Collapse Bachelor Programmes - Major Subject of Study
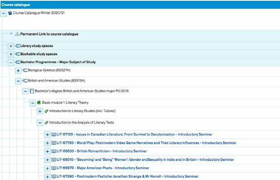Viewport: 280px width, 180px height. point(11,62)
